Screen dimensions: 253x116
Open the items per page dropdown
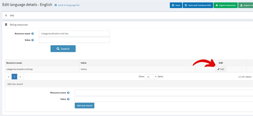151,77
